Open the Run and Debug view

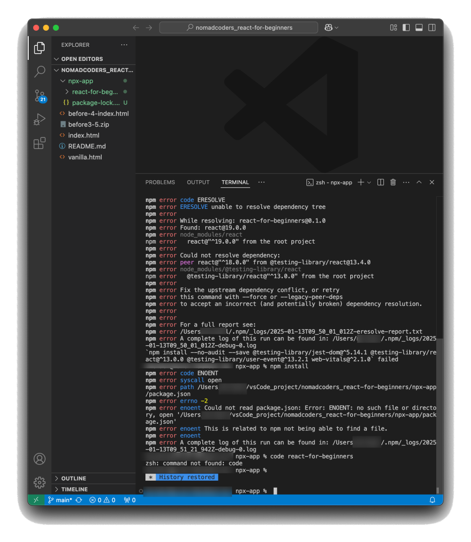39,119
